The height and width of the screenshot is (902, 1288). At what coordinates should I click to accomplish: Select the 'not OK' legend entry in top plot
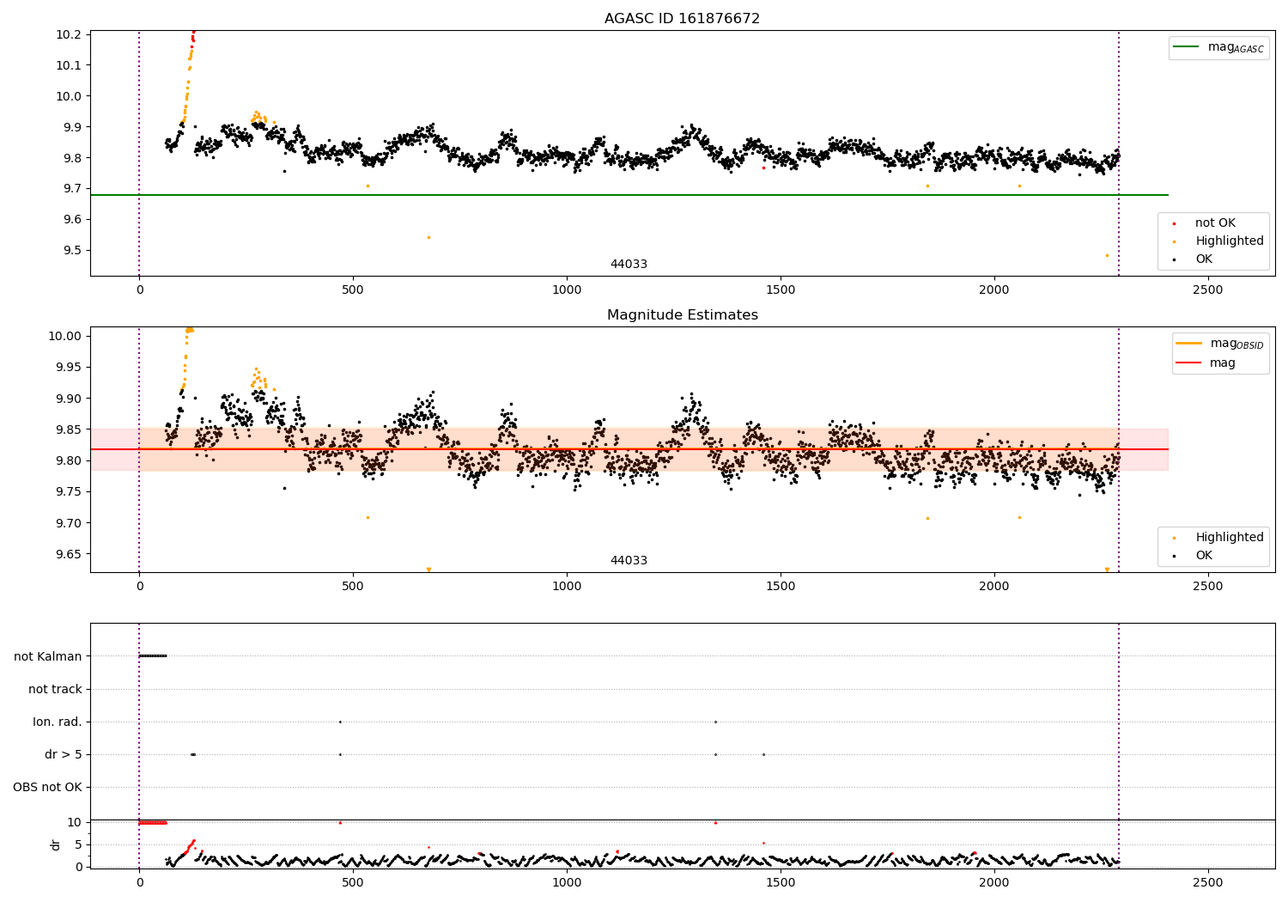pos(1215,223)
